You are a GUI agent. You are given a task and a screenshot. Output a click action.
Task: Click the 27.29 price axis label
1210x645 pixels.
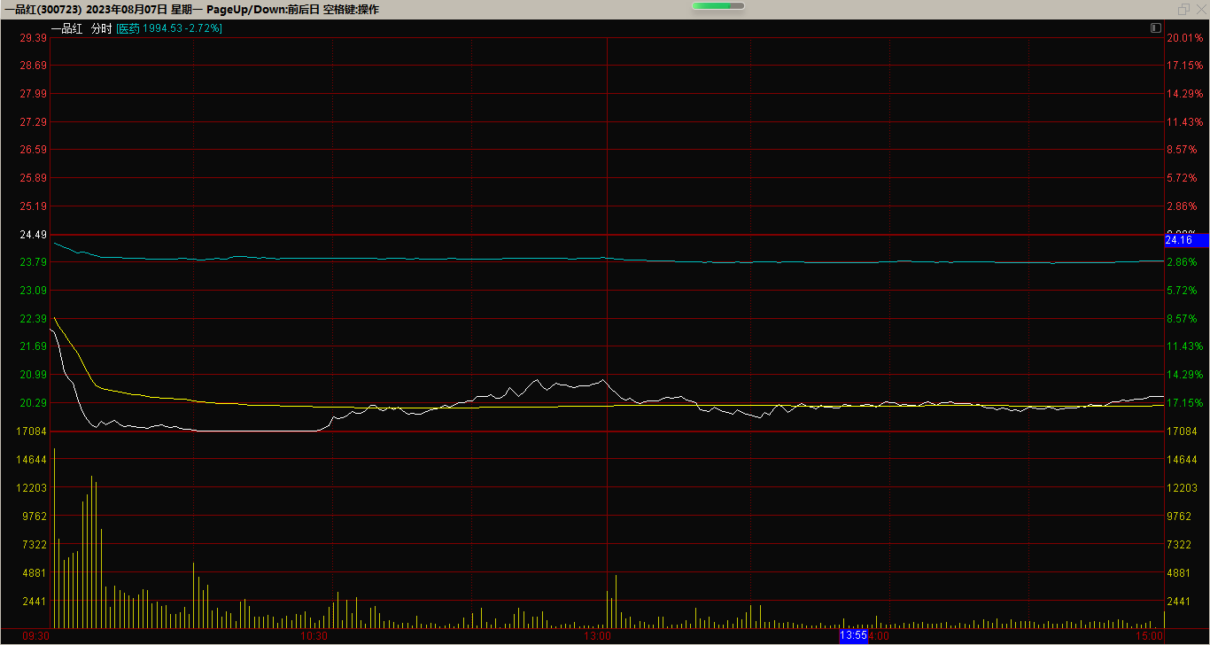33,122
